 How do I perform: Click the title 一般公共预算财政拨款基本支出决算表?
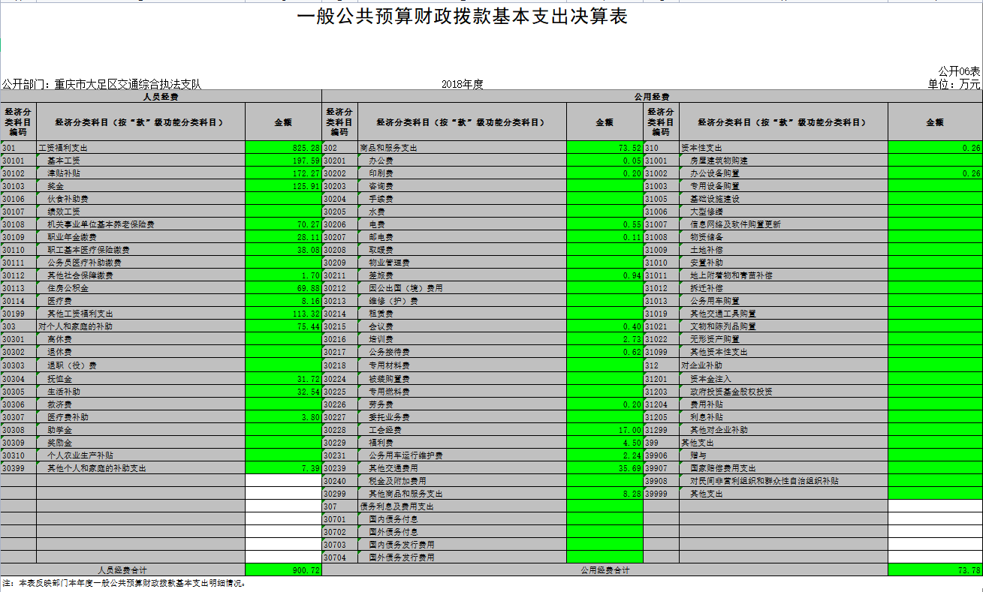tap(462, 17)
